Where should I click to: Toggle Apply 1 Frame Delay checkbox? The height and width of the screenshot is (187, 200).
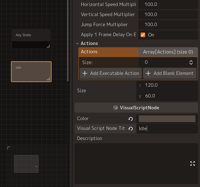(143, 35)
